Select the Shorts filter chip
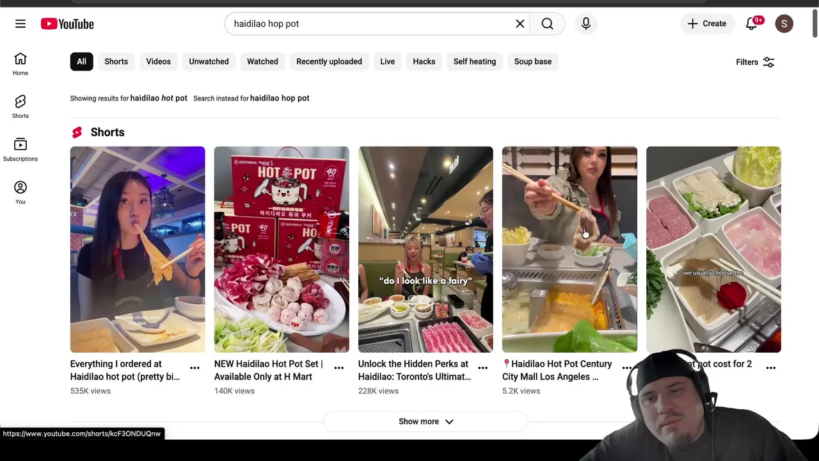This screenshot has width=819, height=461. tap(116, 61)
